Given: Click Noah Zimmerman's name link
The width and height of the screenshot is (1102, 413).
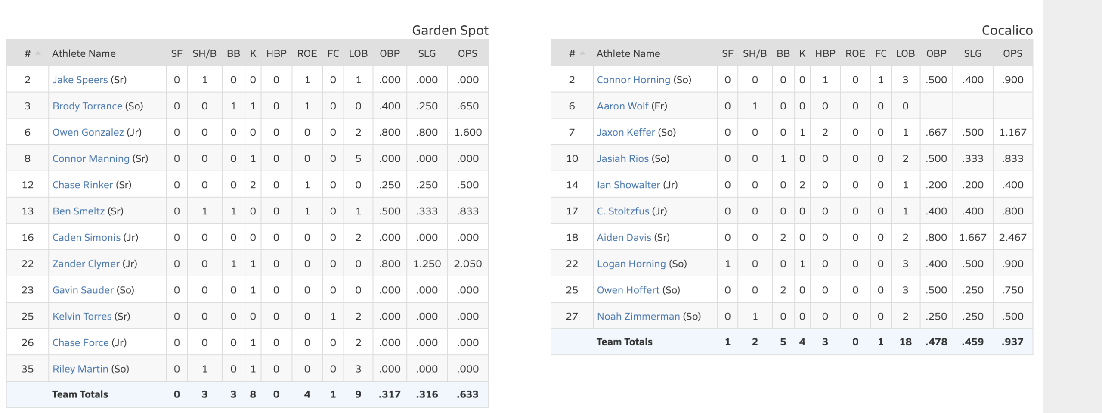Looking at the screenshot, I should click(638, 316).
